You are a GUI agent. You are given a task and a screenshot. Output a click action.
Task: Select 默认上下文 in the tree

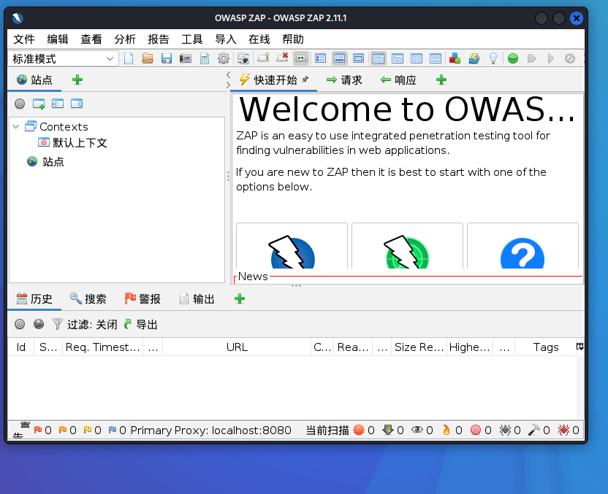pos(72,143)
